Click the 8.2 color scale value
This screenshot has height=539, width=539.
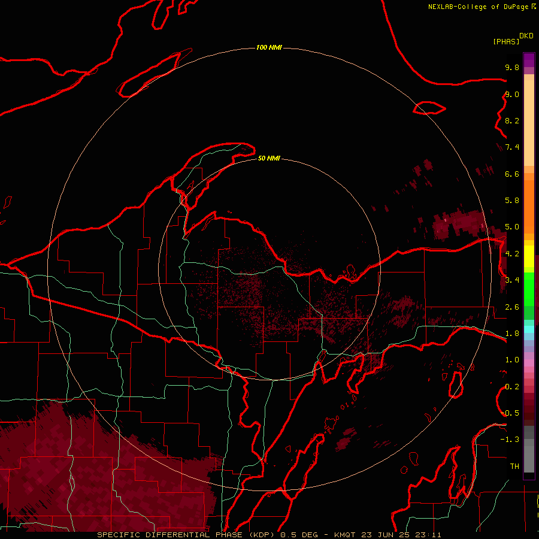point(512,120)
